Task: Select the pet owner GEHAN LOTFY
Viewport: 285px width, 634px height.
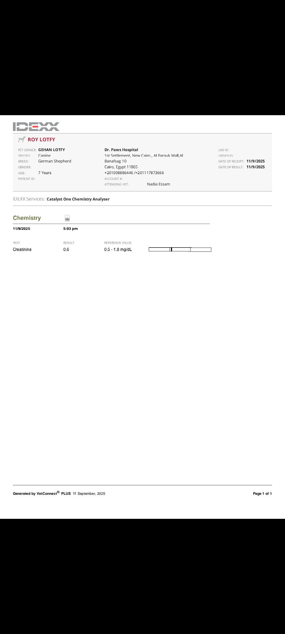Action: click(51, 150)
